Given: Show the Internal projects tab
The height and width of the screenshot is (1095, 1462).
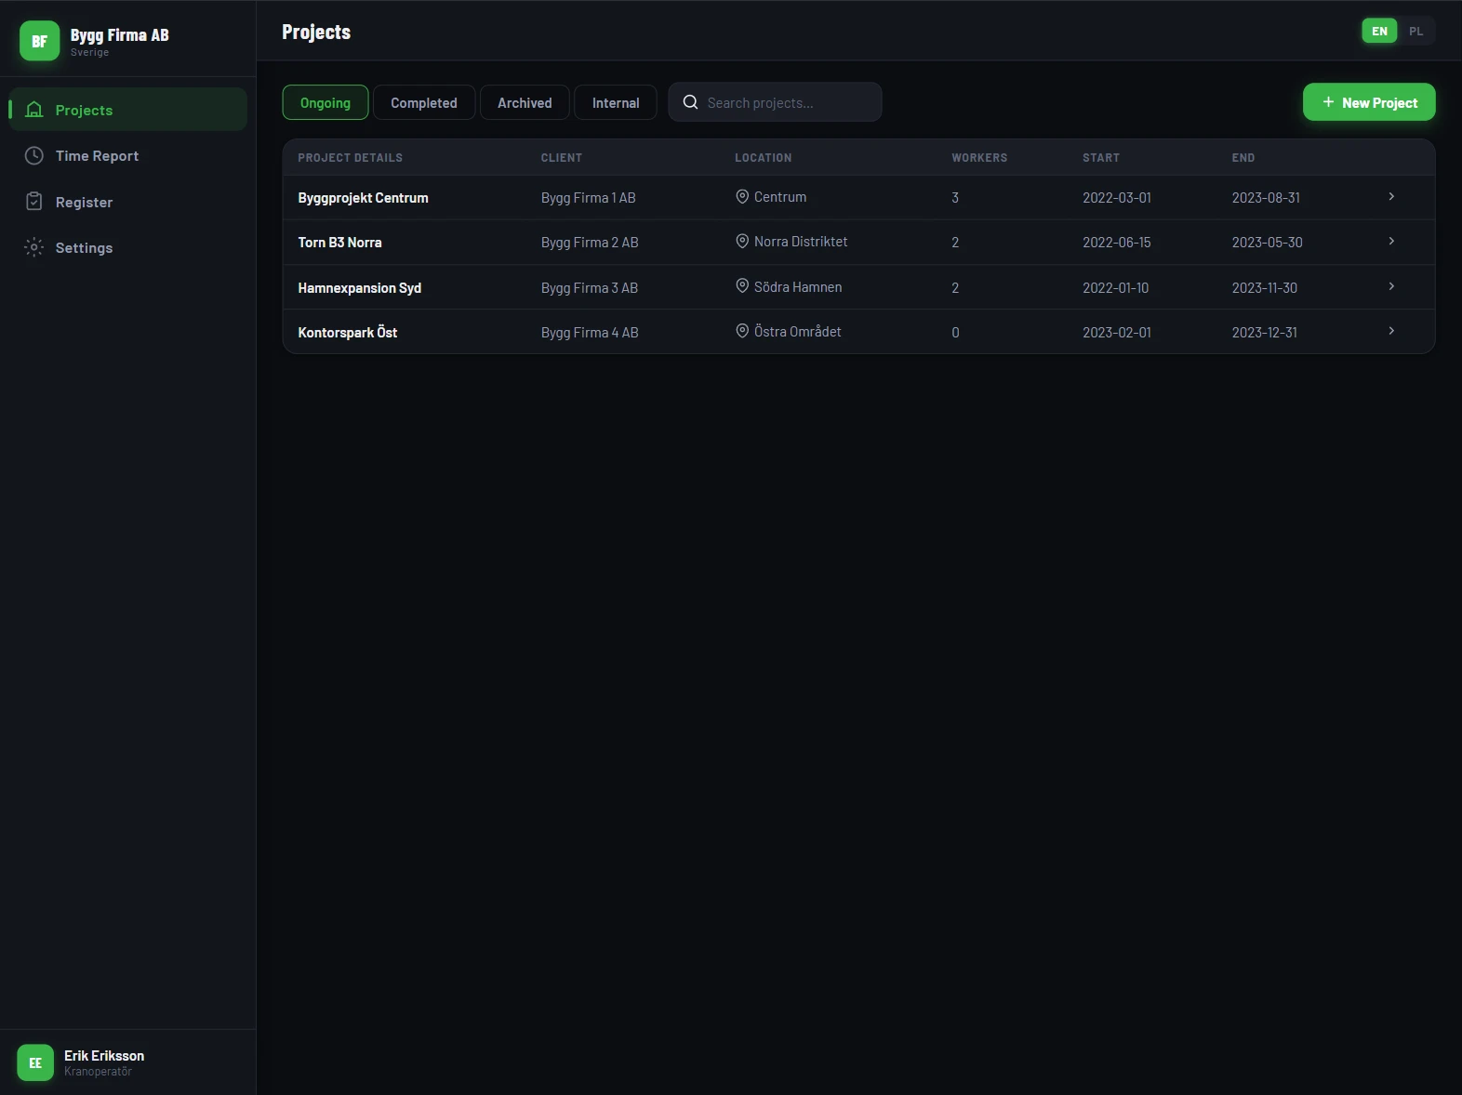Looking at the screenshot, I should point(616,102).
